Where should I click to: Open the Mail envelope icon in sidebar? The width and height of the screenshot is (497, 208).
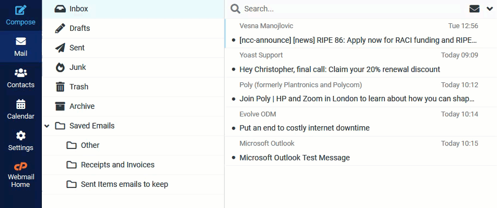click(21, 41)
